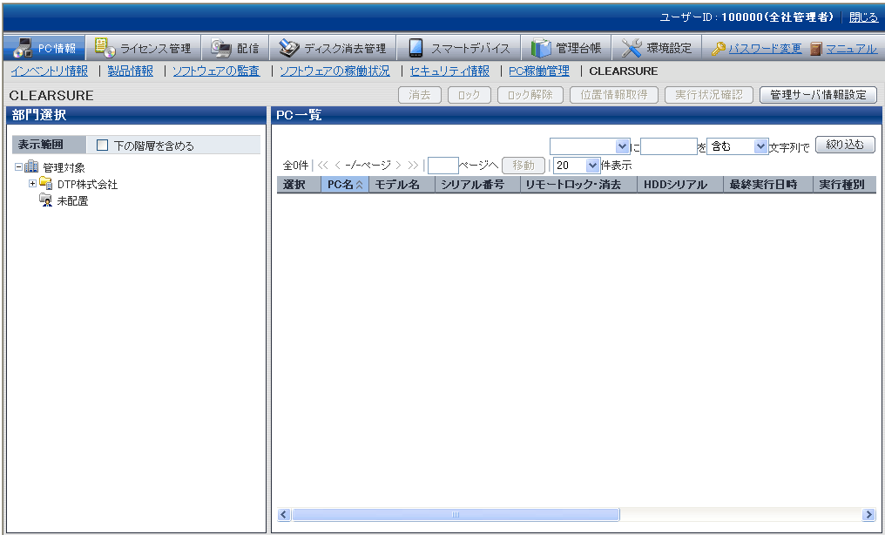Screen dimensions: 885x535
Task: Go to セキュリティ情報 tab
Action: [449, 71]
